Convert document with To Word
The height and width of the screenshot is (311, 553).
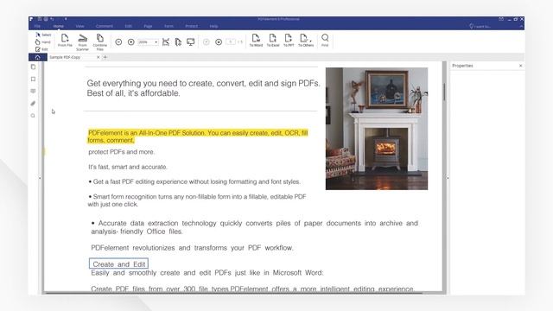[x=256, y=41]
